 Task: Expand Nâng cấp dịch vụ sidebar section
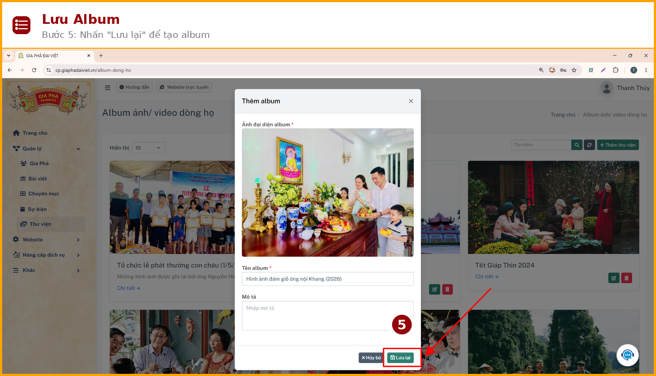point(48,255)
